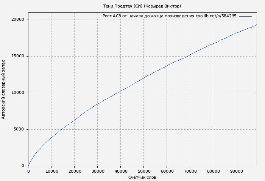
Task: Click the curve's start at the plot origin
Action: 28,166
